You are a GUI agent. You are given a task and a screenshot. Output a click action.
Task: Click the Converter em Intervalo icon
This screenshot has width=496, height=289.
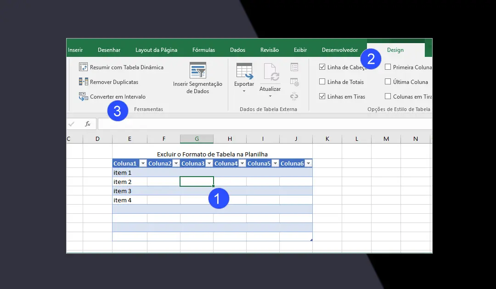point(83,96)
